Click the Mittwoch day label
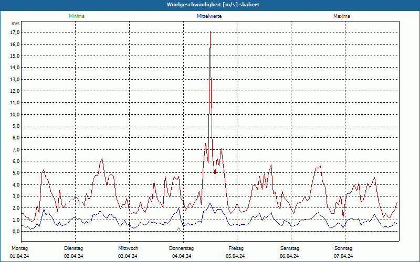Screen dimensions: 420x262 click(128, 248)
